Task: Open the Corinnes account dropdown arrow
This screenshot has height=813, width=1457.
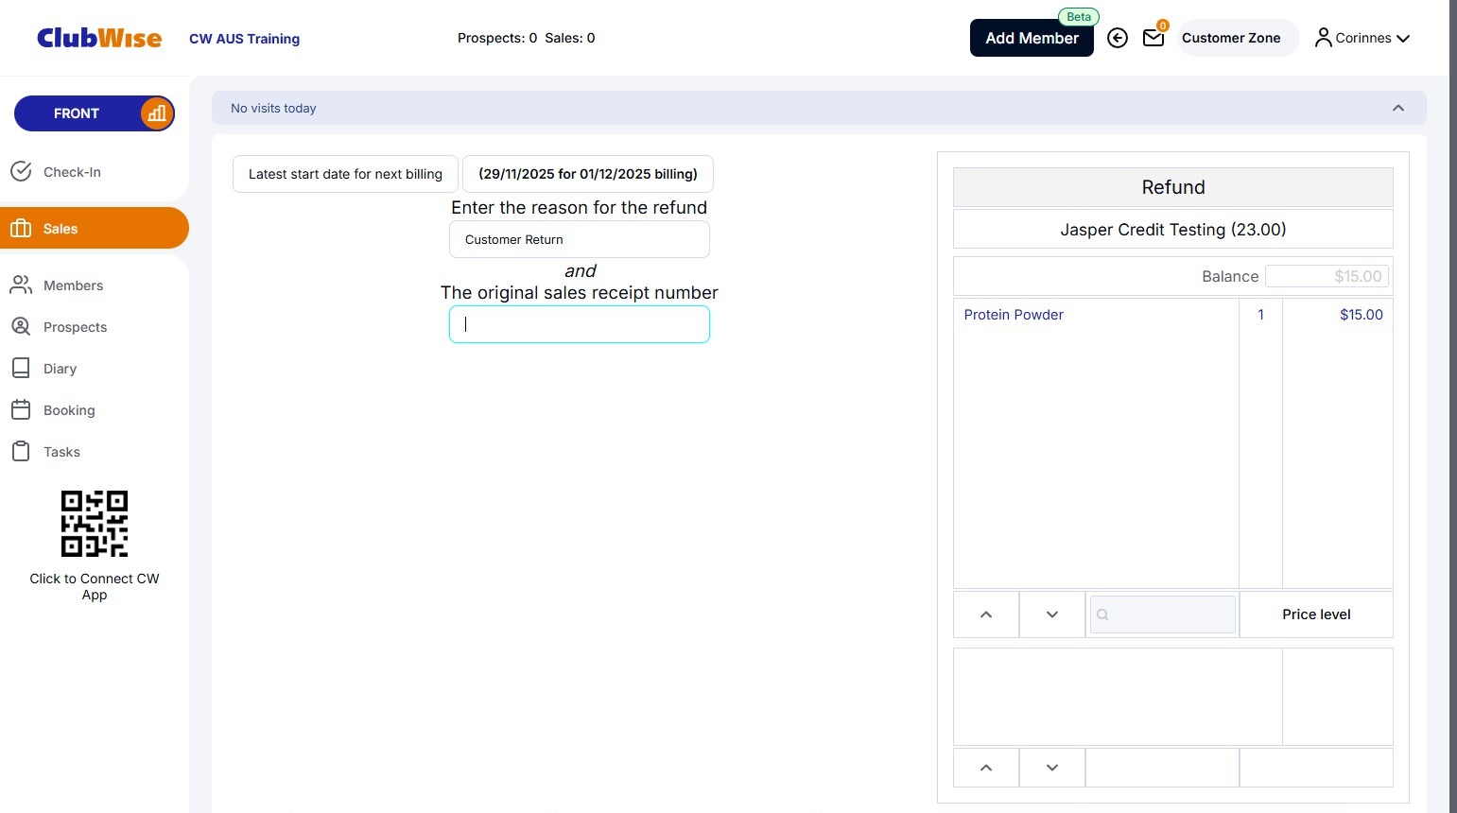Action: [x=1403, y=39]
